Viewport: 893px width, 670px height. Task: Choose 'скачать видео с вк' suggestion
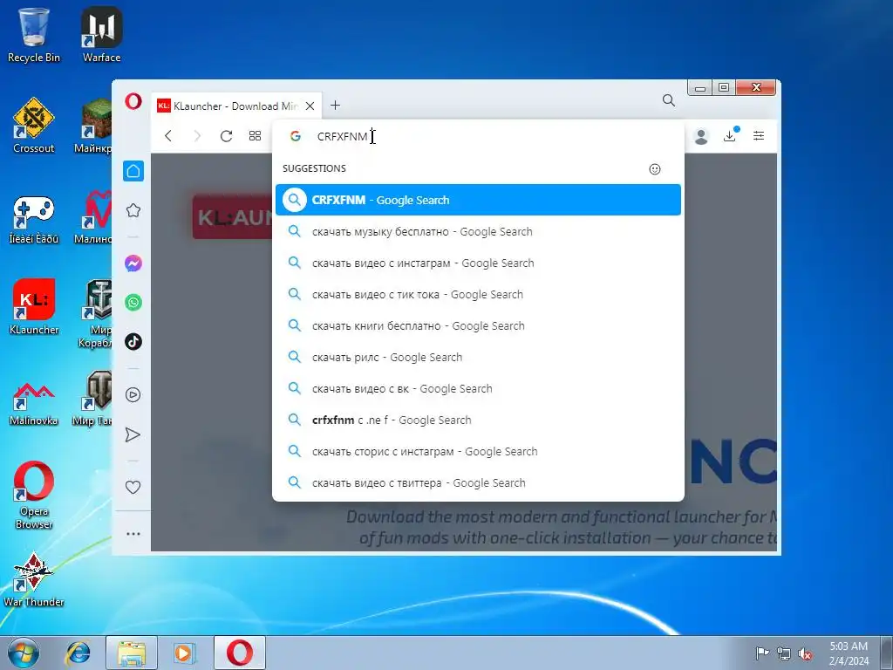point(479,388)
